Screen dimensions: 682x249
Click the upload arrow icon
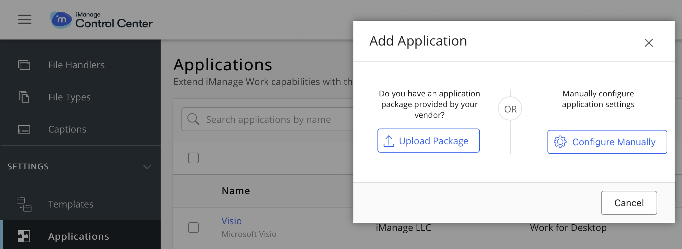pyautogui.click(x=389, y=141)
